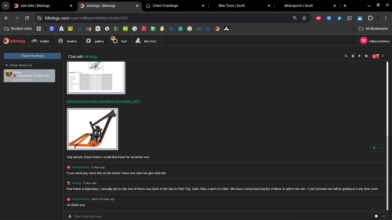Open chat notifications bell
The image size is (392, 220).
pyautogui.click(x=353, y=56)
